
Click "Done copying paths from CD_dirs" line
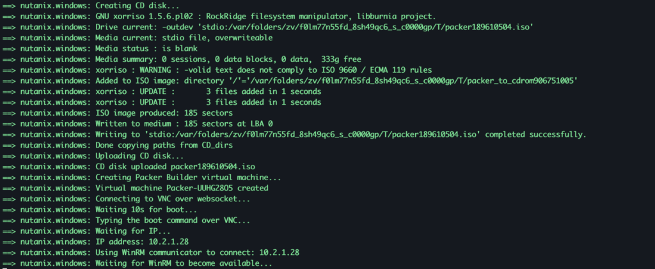pos(170,145)
